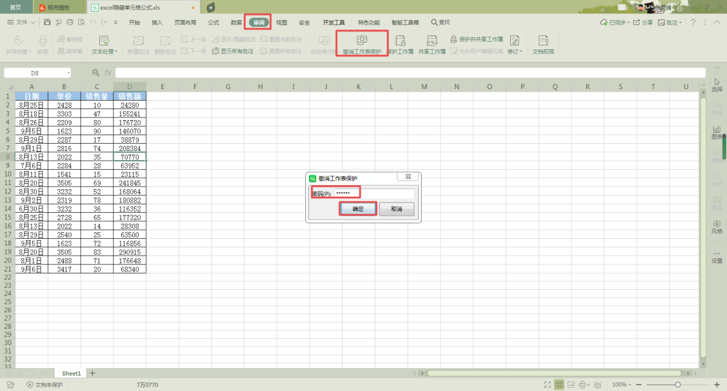Viewport: 727px width, 391px height.
Task: Expand the 修订 revisions dropdown
Action: [515, 52]
